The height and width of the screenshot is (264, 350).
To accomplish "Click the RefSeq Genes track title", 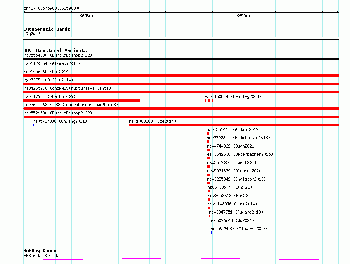I will (40, 251).
